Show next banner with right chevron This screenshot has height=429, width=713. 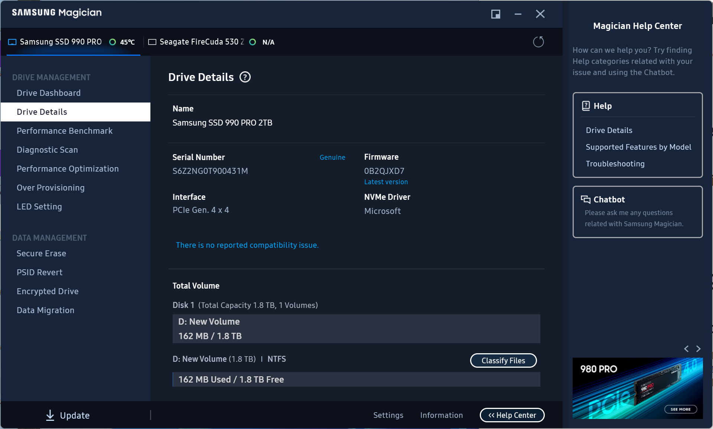pos(699,349)
